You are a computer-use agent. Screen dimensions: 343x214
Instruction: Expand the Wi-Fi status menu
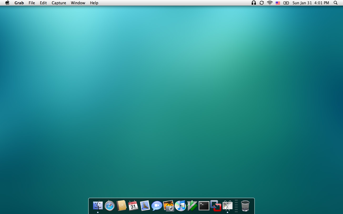click(x=270, y=3)
